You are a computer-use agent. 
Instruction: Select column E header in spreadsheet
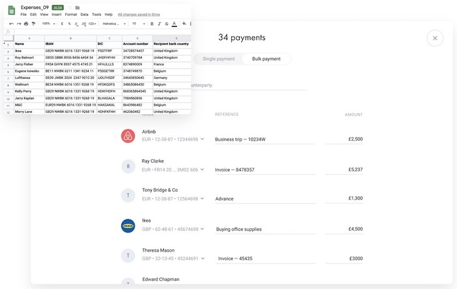(x=172, y=38)
